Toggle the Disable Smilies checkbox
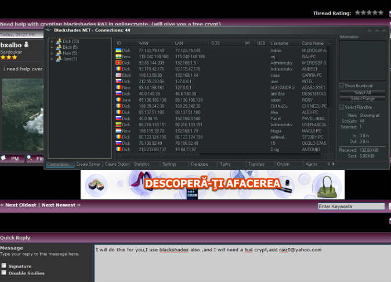Screen dimensions: 391x282 tap(4, 273)
